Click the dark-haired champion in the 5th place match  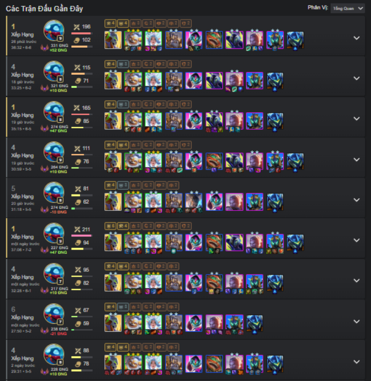pos(193,202)
